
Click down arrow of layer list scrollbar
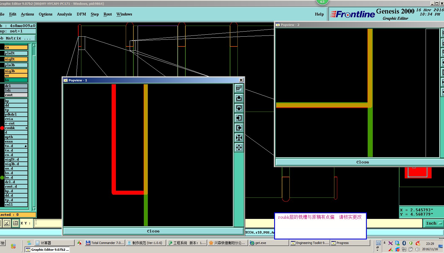point(34,209)
